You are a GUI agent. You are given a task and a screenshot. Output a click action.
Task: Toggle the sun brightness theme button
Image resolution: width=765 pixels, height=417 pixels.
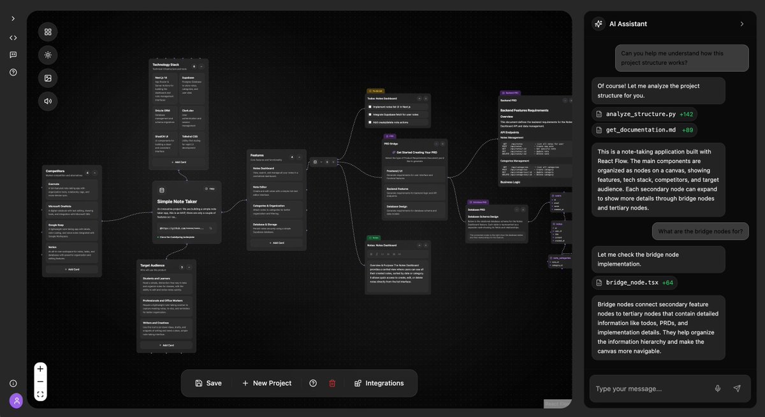[x=48, y=55]
